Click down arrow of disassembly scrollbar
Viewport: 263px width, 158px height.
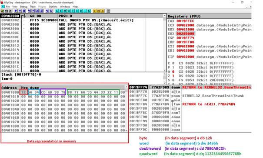tap(165, 70)
